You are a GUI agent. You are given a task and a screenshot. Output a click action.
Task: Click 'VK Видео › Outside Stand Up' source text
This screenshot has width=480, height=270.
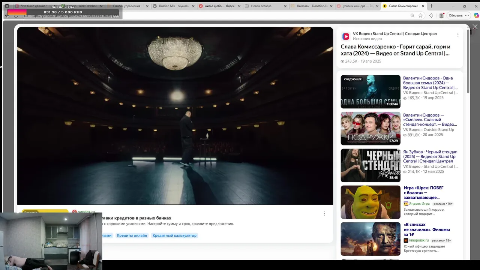coord(429,130)
